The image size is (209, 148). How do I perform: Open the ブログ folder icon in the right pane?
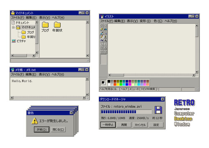pyautogui.click(x=45, y=25)
